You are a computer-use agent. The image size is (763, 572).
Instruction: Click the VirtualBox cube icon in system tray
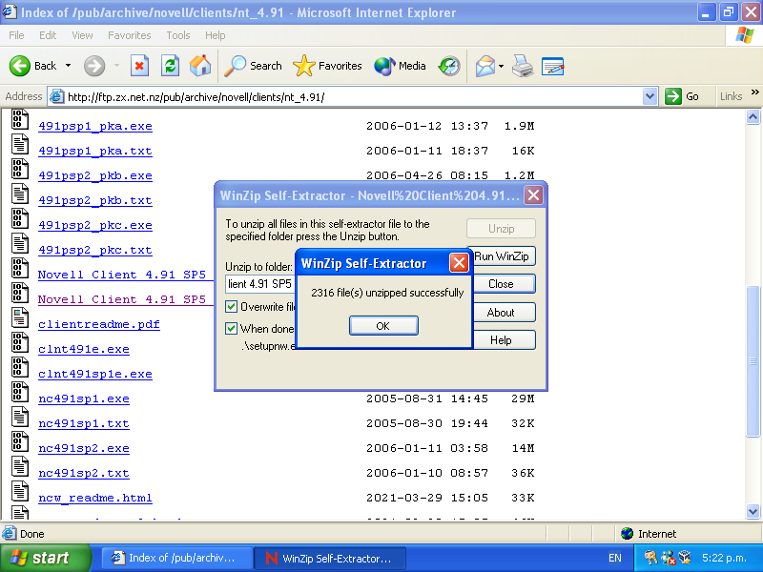coord(685,558)
